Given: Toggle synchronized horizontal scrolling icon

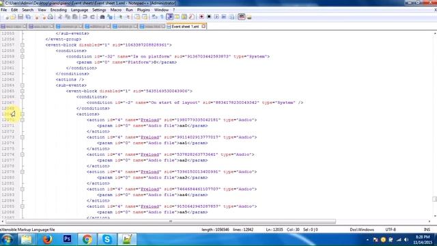Looking at the screenshot, I should pyautogui.click(x=145, y=17).
